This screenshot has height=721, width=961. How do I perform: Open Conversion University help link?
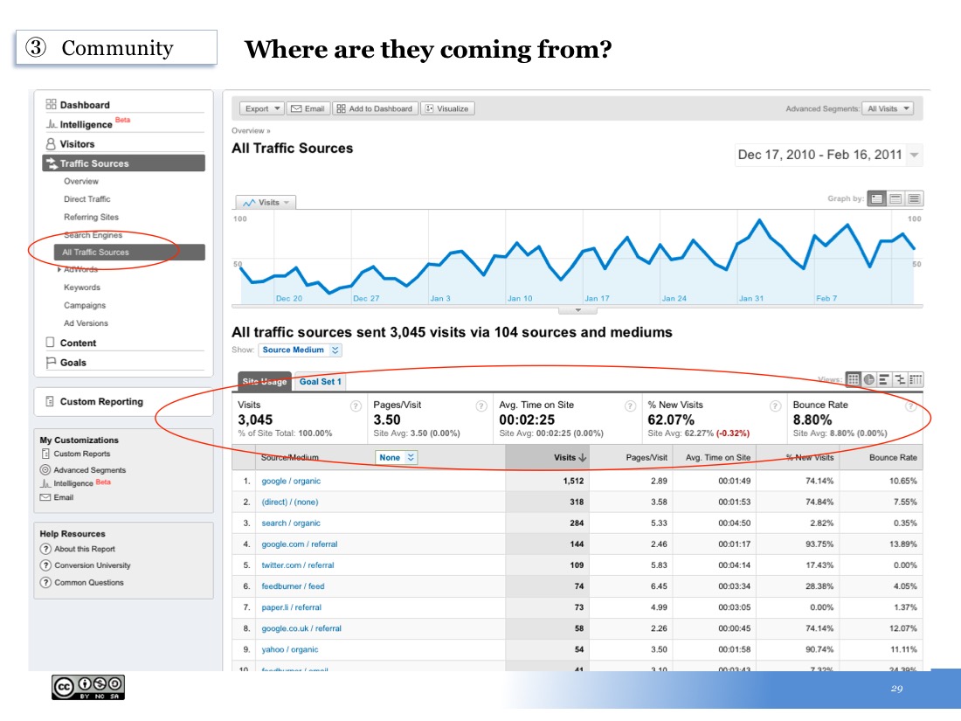[x=86, y=565]
